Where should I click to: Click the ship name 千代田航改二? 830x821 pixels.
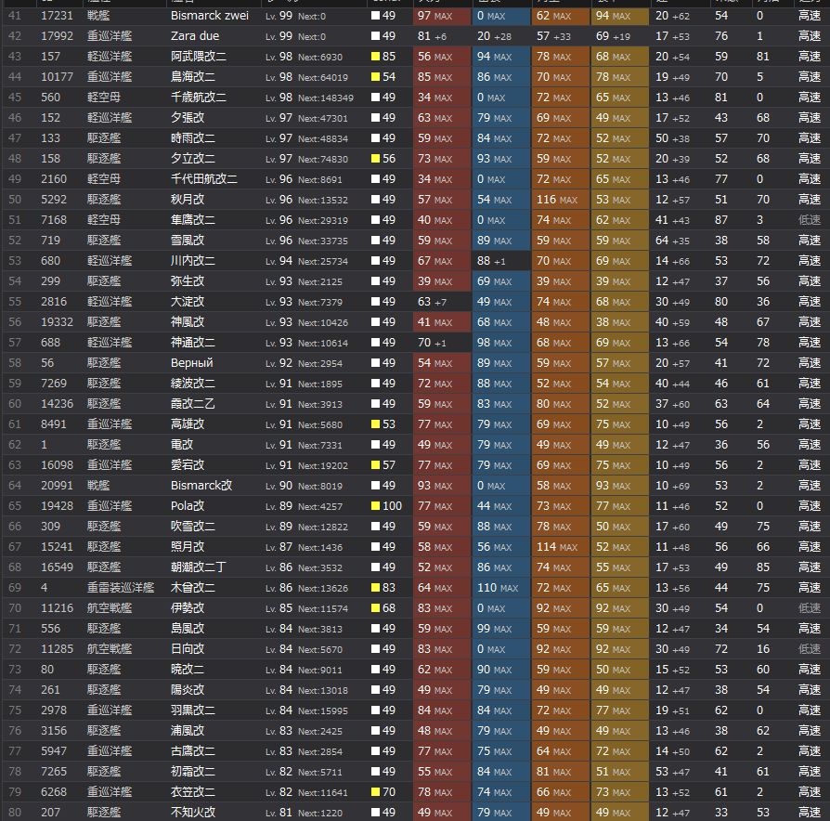point(204,179)
